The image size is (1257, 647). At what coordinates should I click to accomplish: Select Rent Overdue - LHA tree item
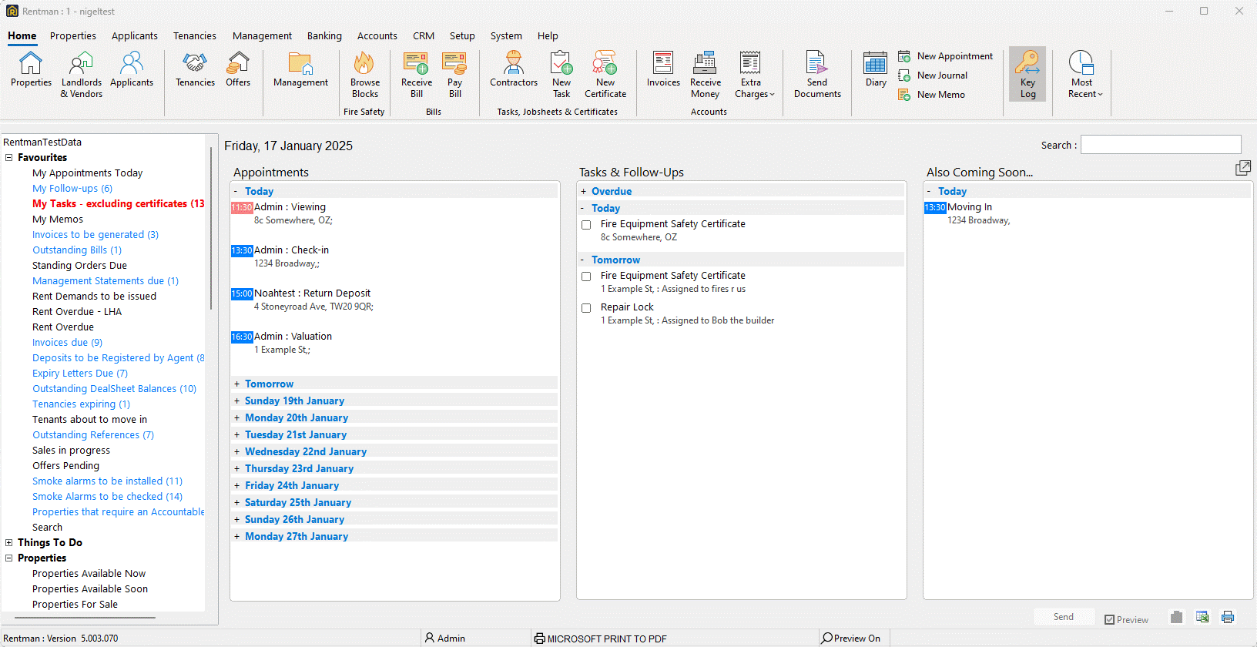[77, 312]
